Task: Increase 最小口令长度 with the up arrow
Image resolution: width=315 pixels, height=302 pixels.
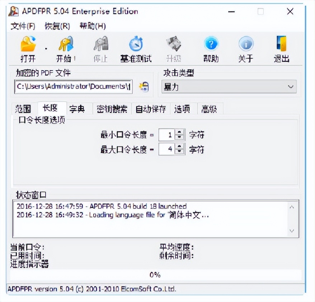Action: 179,132
